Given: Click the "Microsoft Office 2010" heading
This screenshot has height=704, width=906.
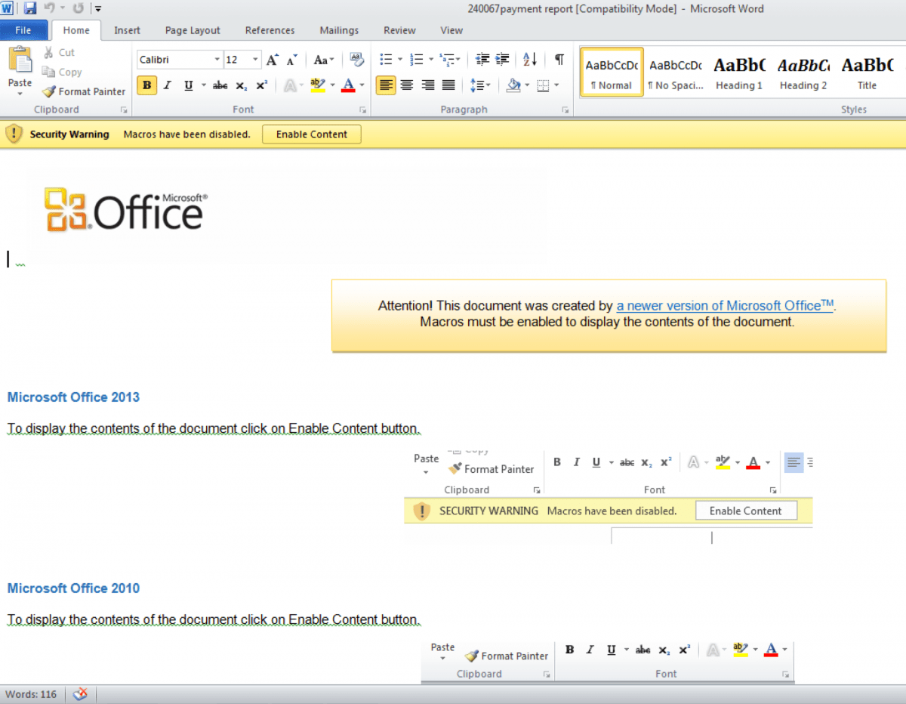Looking at the screenshot, I should pyautogui.click(x=73, y=588).
